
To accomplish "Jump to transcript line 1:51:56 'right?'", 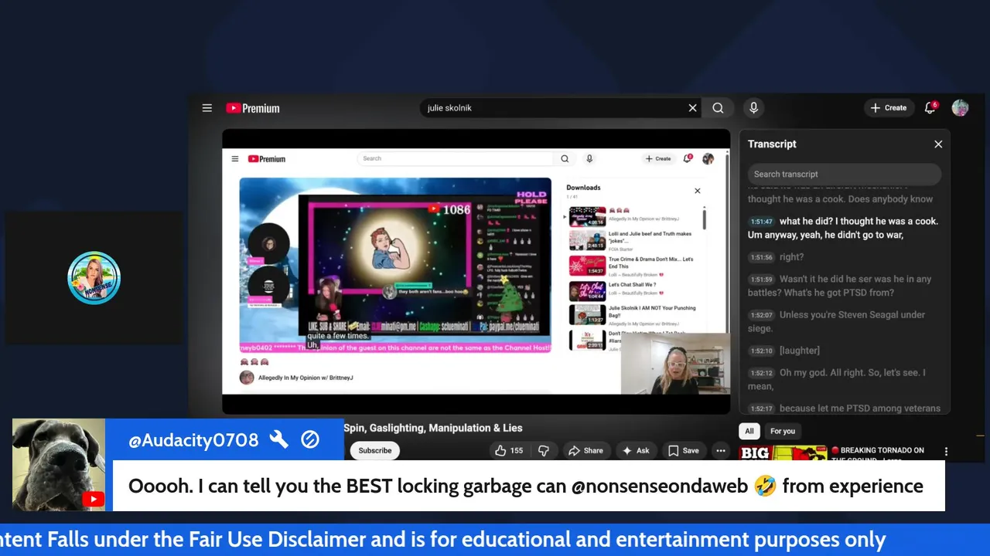I will (x=844, y=257).
